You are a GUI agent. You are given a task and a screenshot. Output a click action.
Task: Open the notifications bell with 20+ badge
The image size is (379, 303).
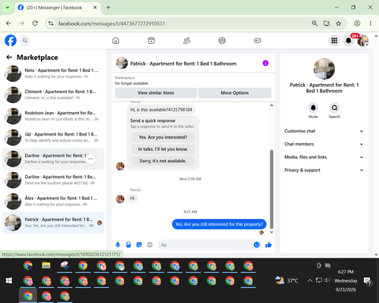pos(349,40)
